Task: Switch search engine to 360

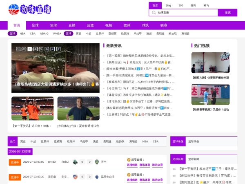Action: [180, 5]
